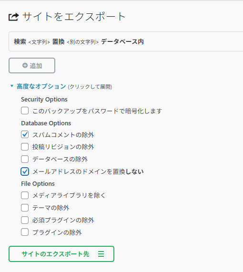The height and width of the screenshot is (272, 243).
Task: Click the export share icon beside title
Action: click(13, 17)
